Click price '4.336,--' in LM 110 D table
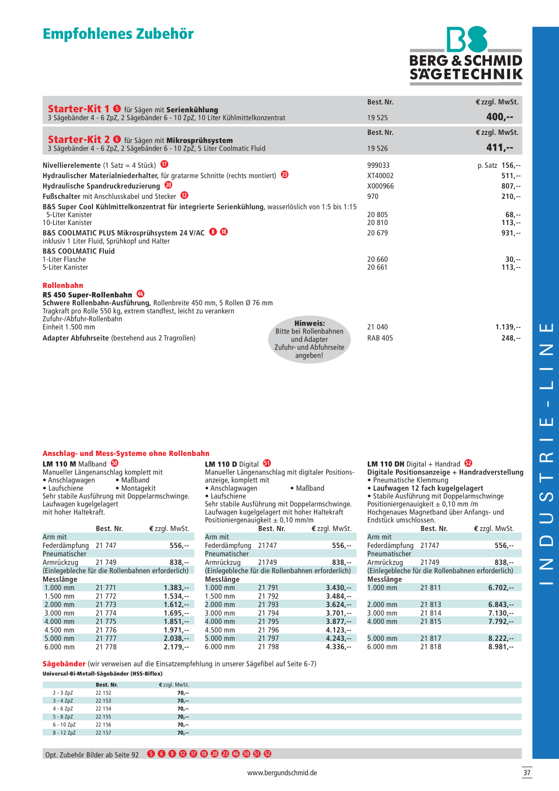Image resolution: width=559 pixels, height=791 pixels. [x=339, y=647]
